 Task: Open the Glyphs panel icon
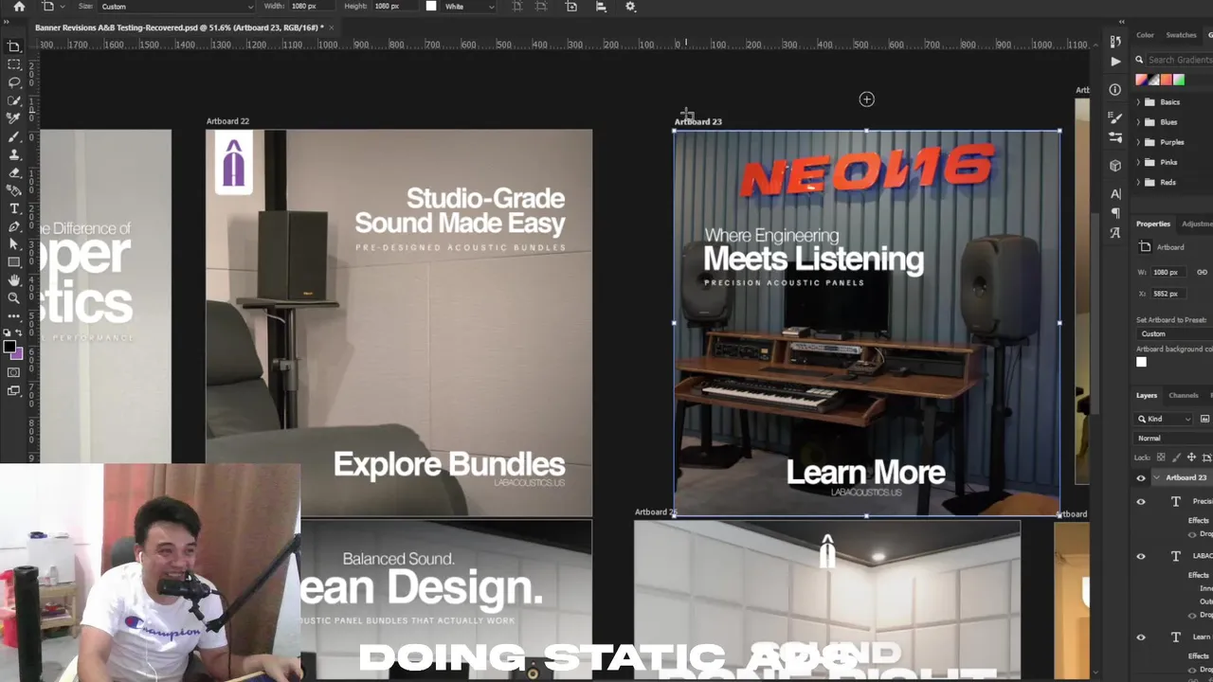coord(1115,232)
